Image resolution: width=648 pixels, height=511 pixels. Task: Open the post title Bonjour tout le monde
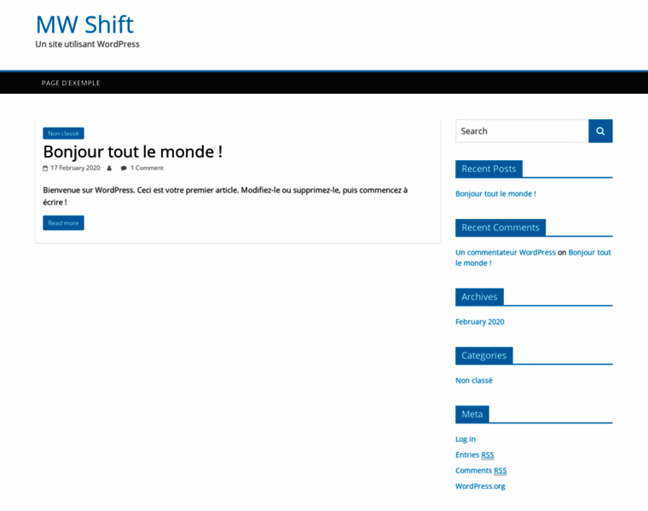133,152
